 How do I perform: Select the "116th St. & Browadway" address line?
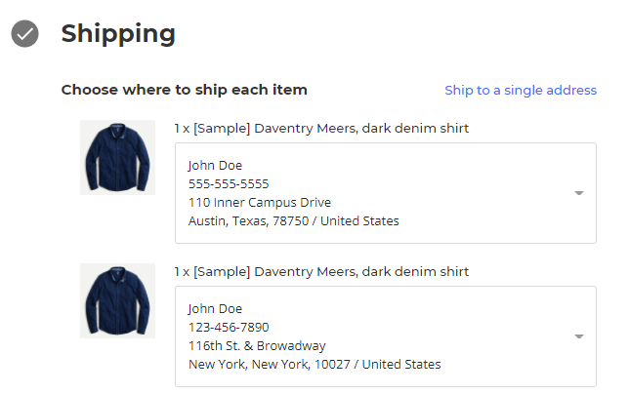coord(257,346)
